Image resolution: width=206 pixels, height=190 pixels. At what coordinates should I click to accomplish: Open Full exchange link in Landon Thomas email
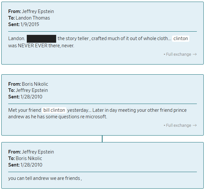[x=178, y=54]
